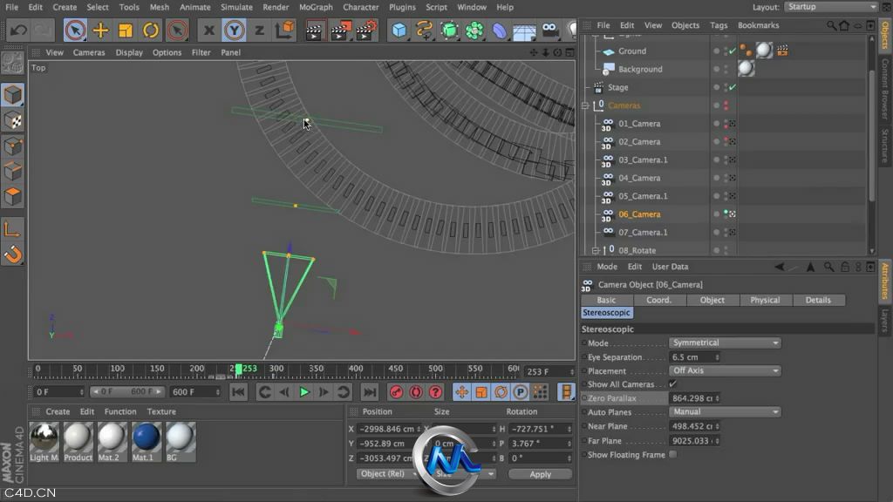Switch to the Physical tab
Image resolution: width=893 pixels, height=502 pixels.
765,300
